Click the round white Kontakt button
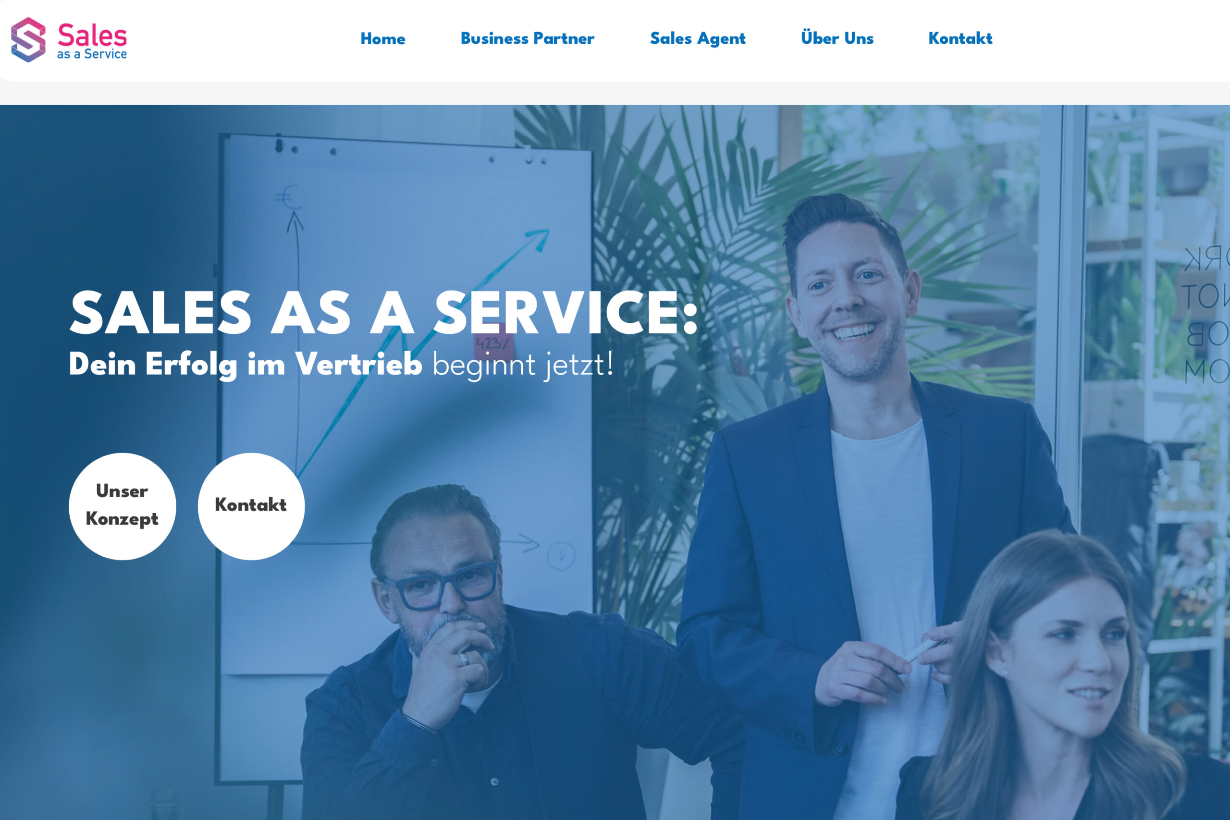The width and height of the screenshot is (1230, 820). tap(251, 506)
